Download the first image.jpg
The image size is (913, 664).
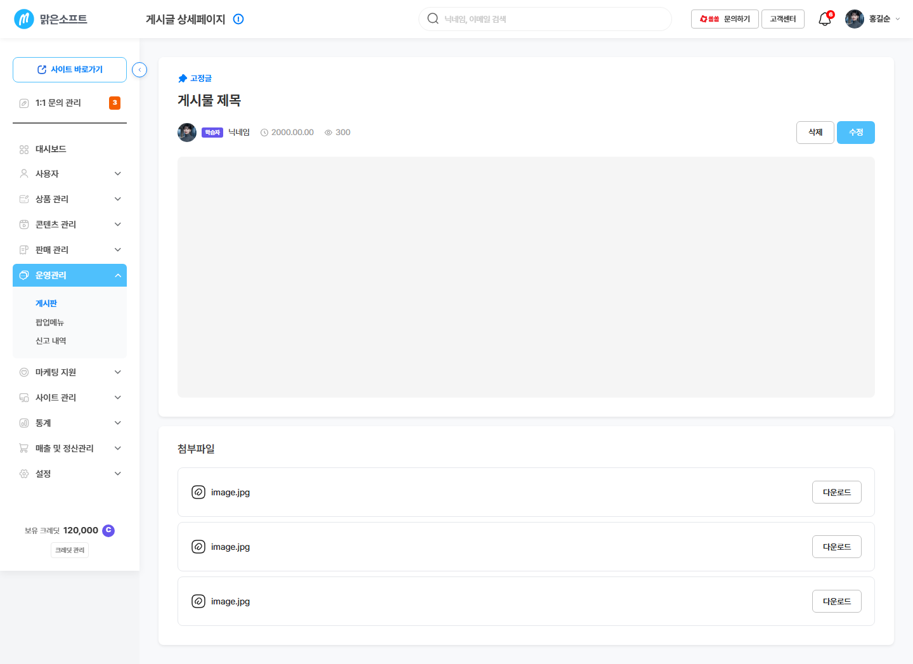(837, 492)
